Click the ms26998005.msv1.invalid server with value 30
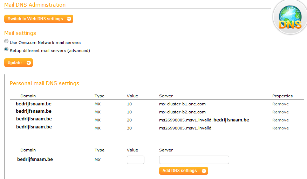Image resolution: width=307 pixels, height=179 pixels. (185, 128)
